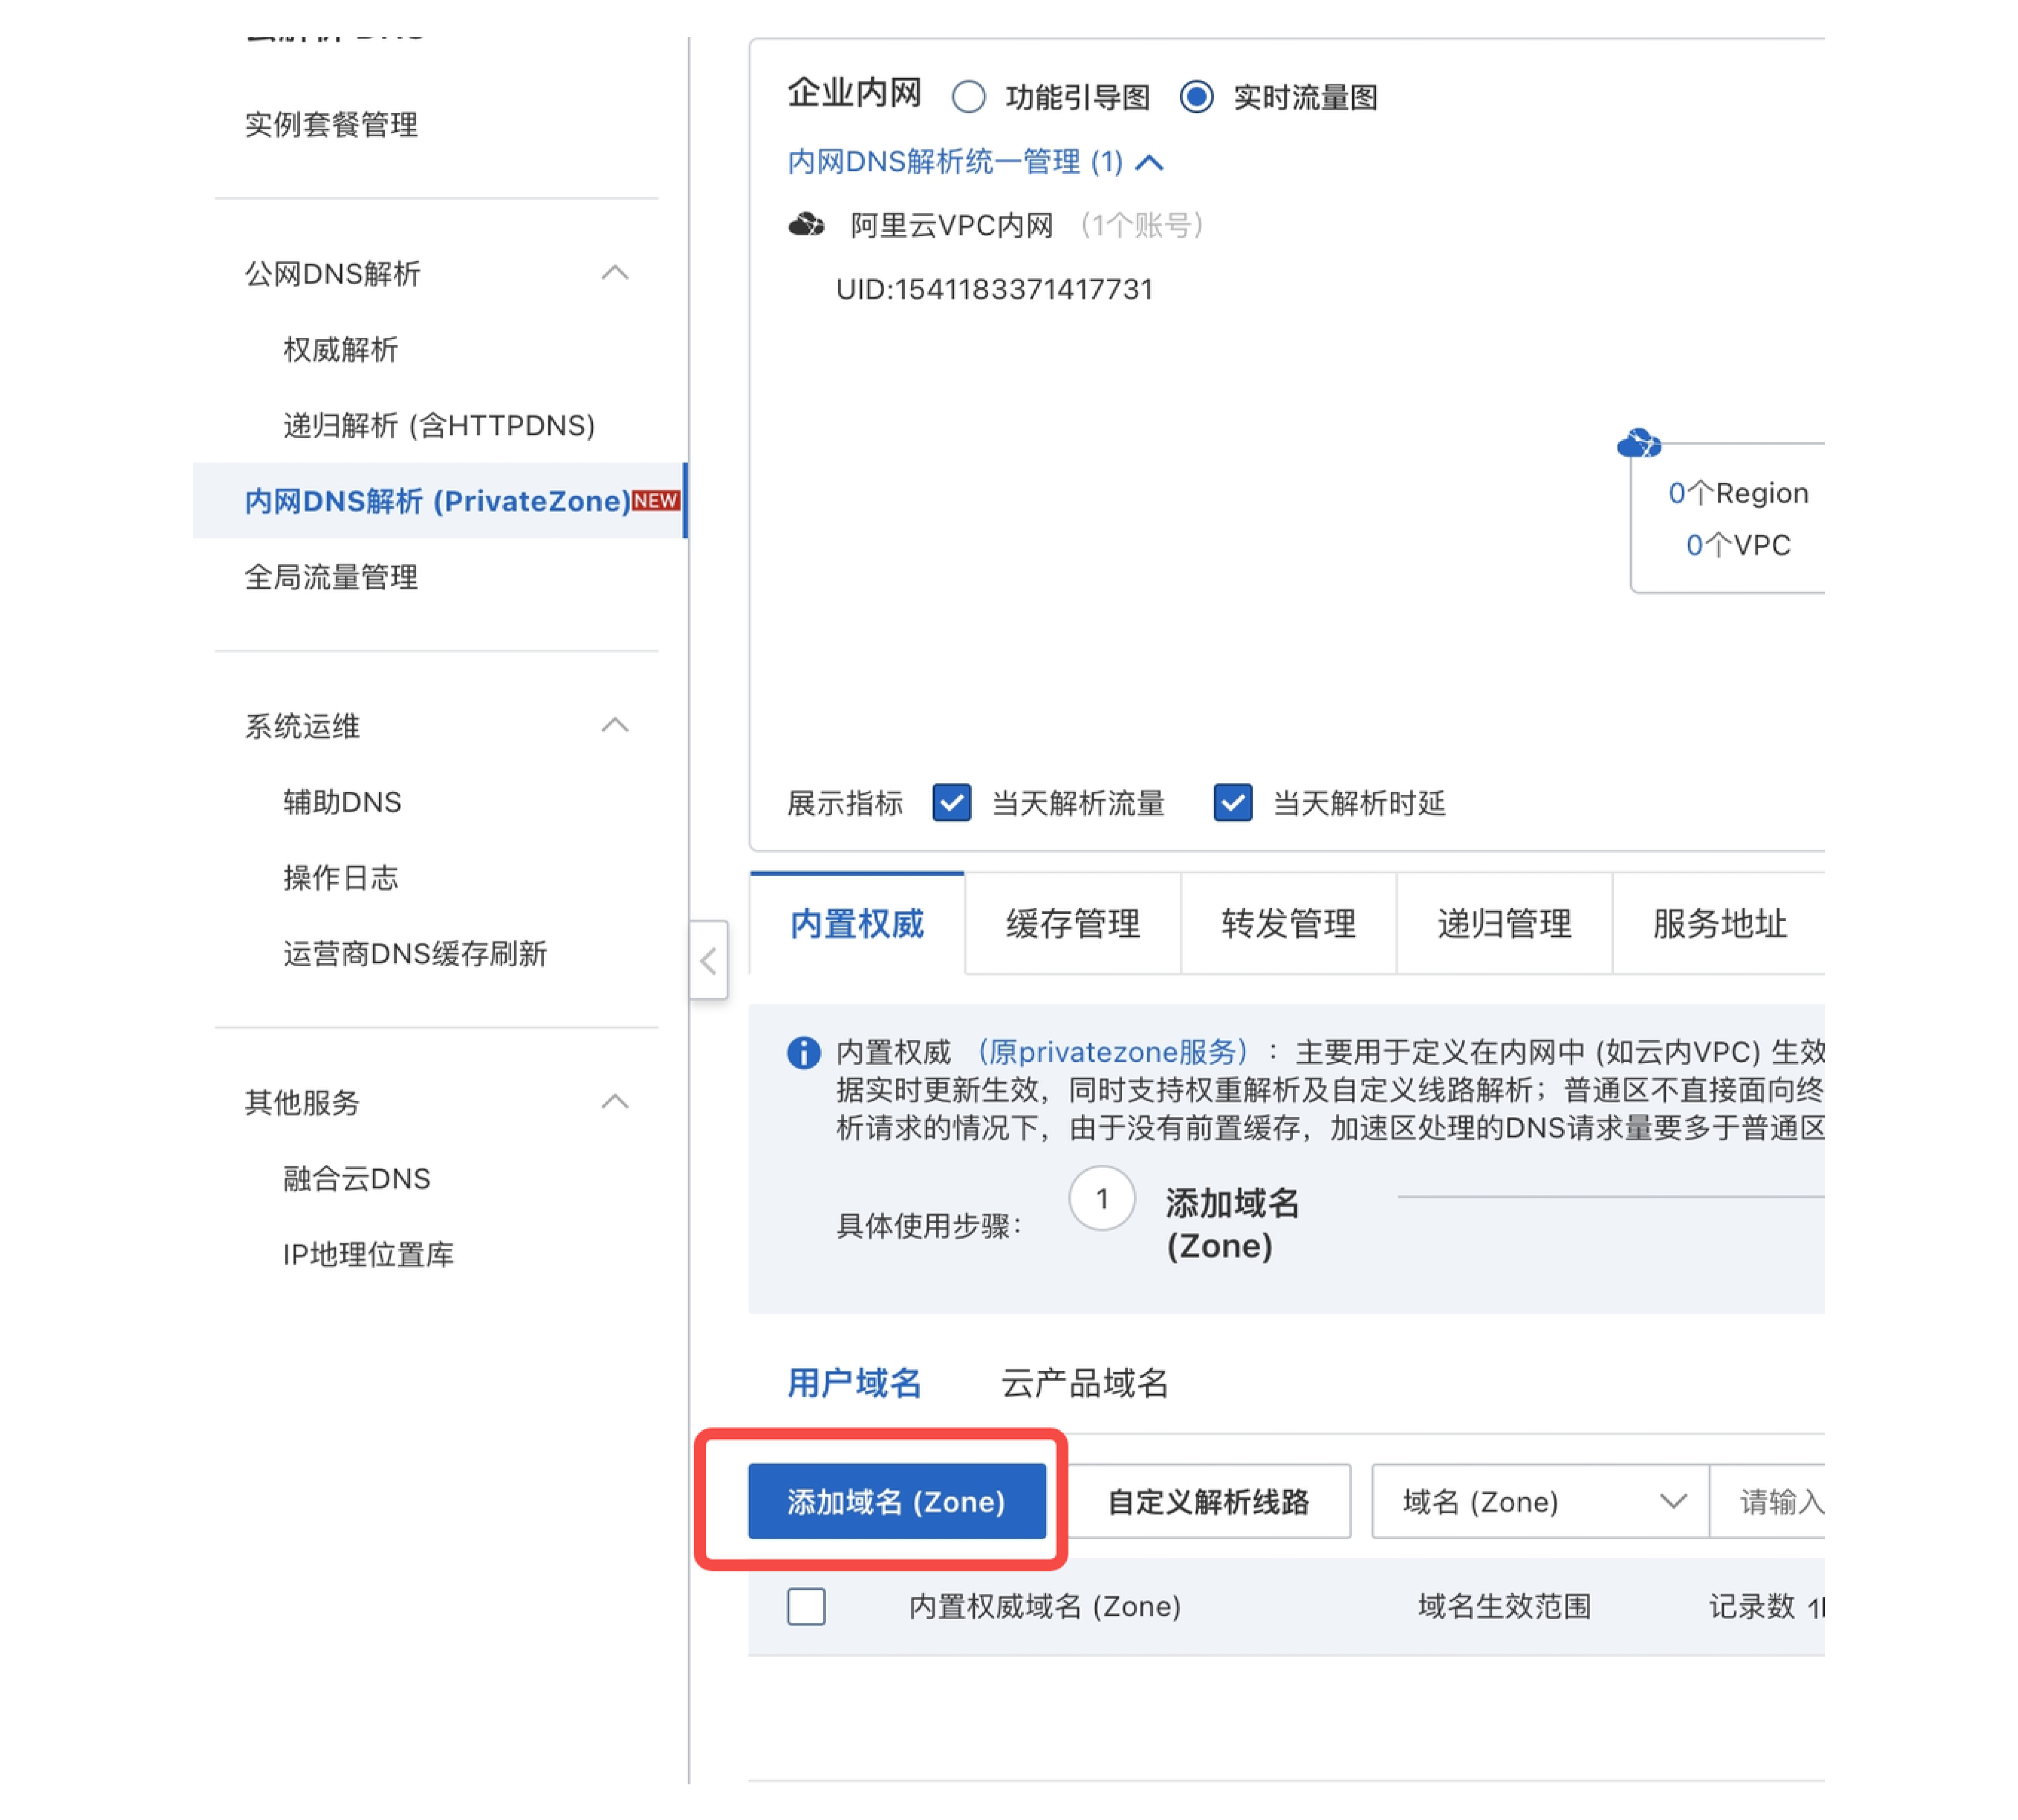
Task: Open the 云产品域名 tab
Action: point(1084,1382)
